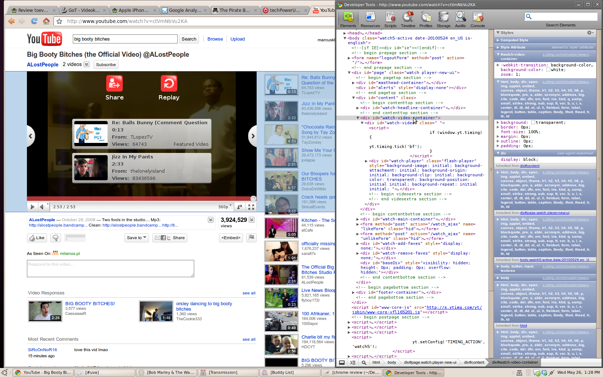Toggle the DevTools console drawer icon
The height and width of the screenshot is (377, 603).
tap(353, 363)
